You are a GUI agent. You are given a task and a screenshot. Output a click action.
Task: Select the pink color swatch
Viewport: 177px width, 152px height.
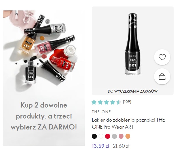pos(121,136)
